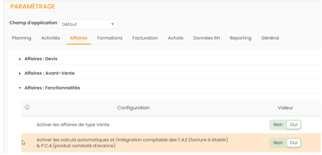Click the info icon beside Configuration header
This screenshot has width=322, height=155.
click(27, 107)
